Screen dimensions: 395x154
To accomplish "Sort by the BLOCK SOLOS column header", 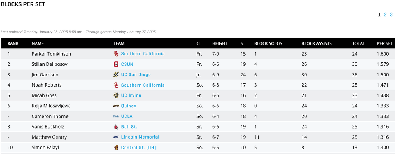I will [x=268, y=43].
